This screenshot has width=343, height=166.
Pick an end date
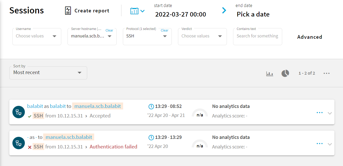[x=253, y=14]
